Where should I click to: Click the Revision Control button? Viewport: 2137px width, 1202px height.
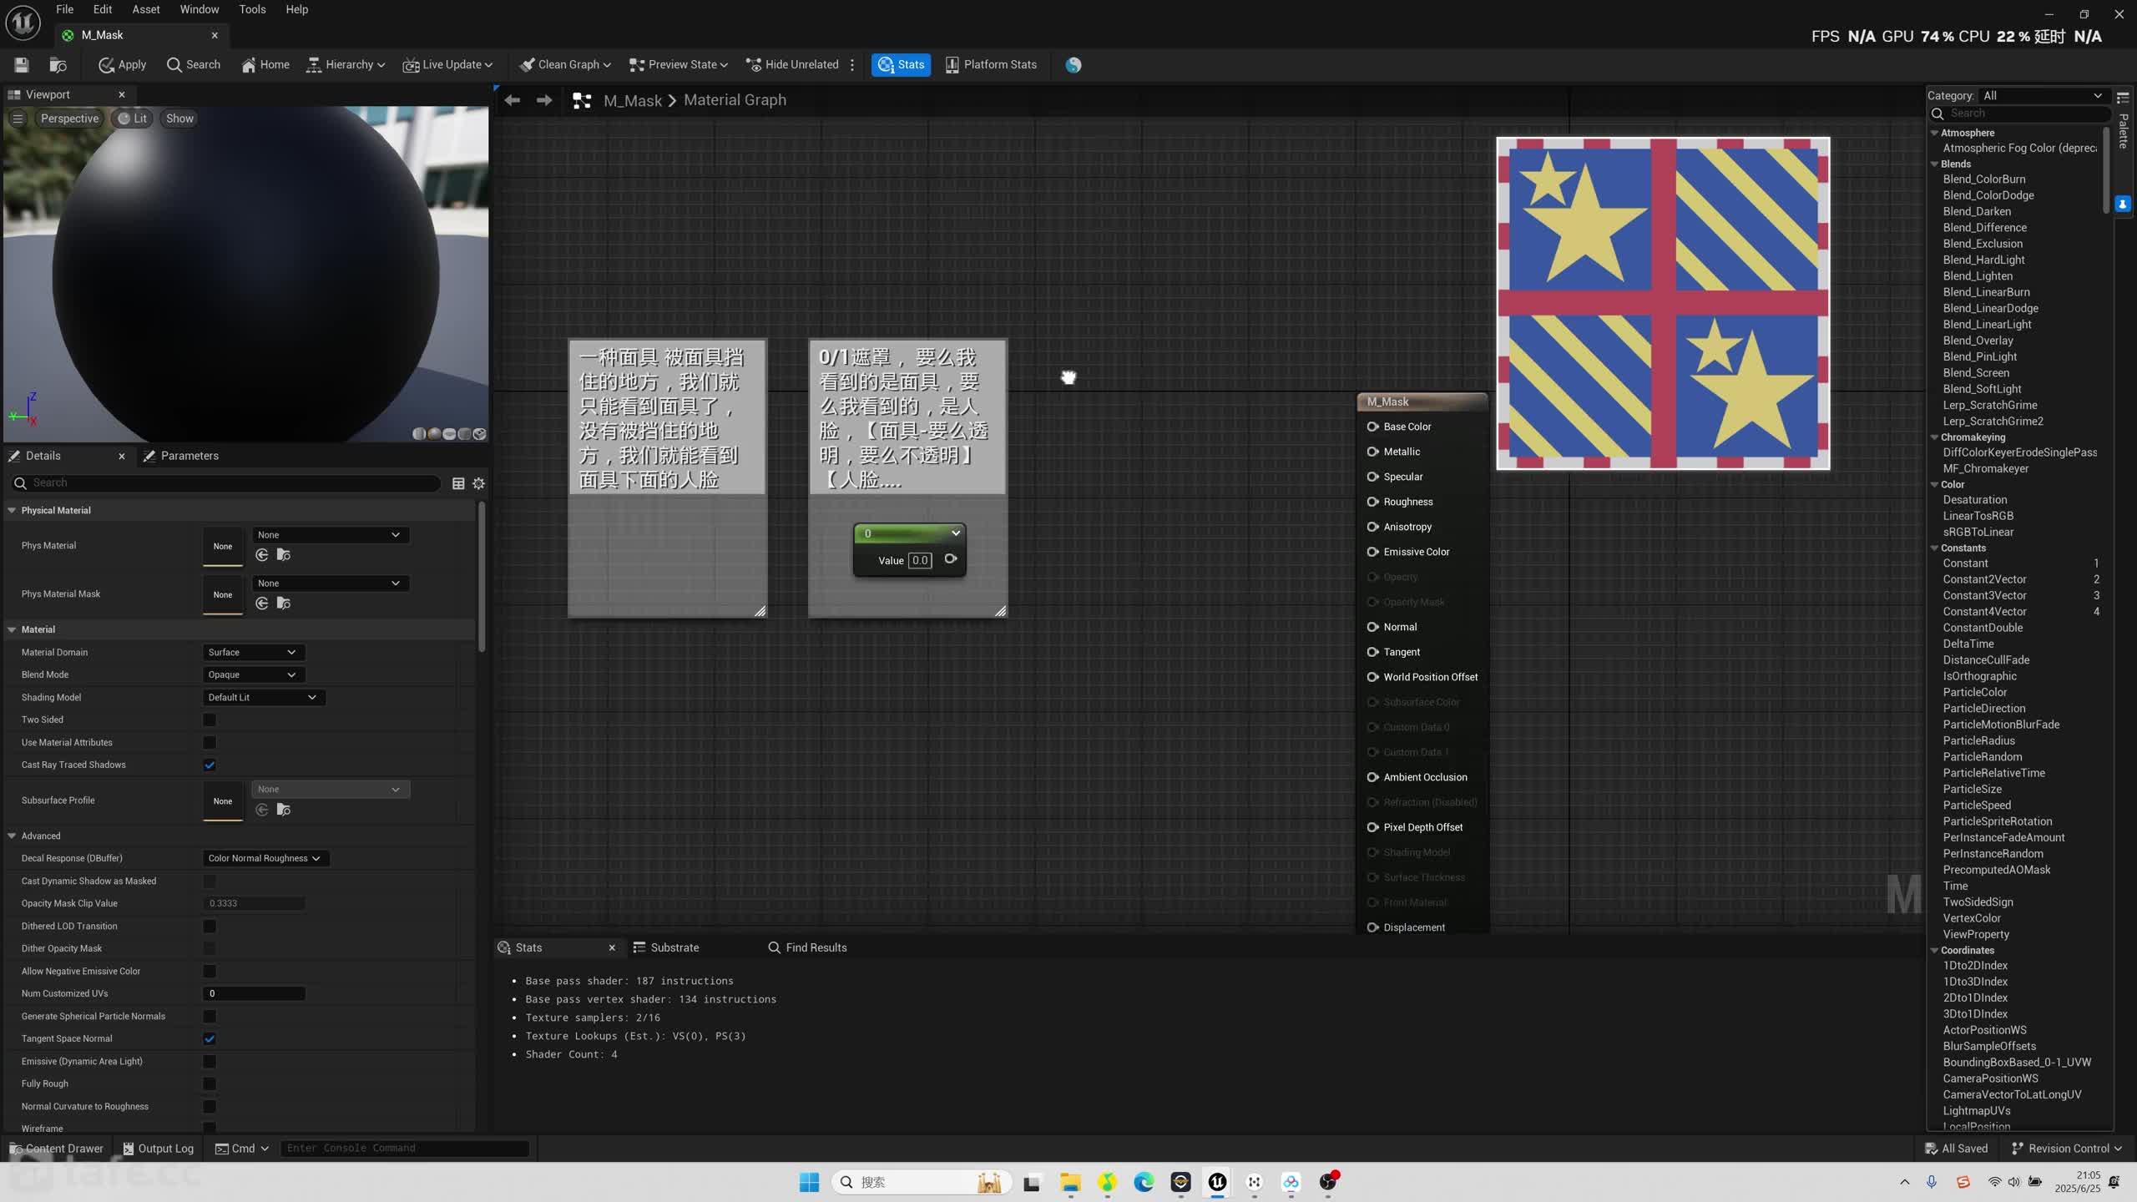tap(2067, 1149)
